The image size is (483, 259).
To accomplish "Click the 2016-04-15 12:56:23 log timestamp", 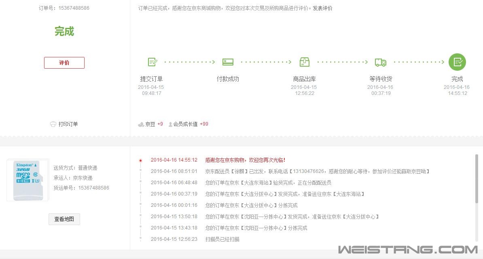I will click(x=174, y=239).
